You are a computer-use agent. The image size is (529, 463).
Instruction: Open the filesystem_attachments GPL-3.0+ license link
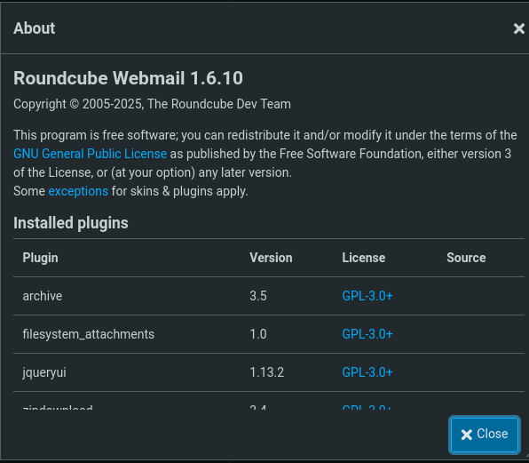367,334
